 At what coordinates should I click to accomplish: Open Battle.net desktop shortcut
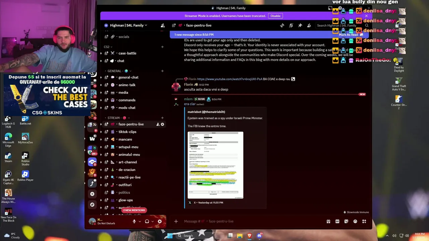[25, 120]
